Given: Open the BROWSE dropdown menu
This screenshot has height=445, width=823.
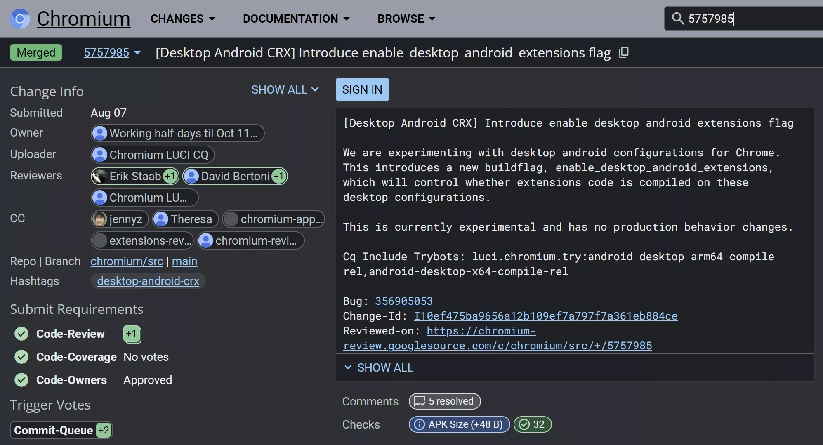Looking at the screenshot, I should point(406,19).
